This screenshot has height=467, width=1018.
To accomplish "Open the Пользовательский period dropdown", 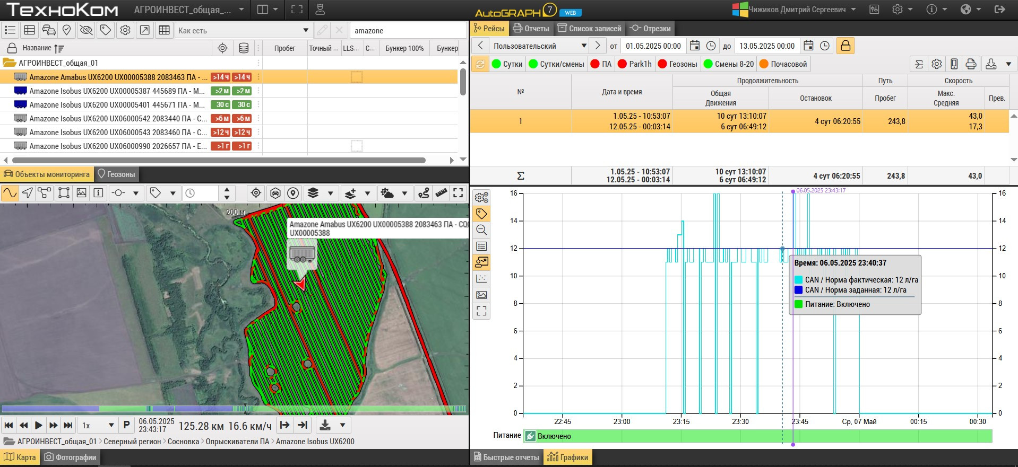I will [x=539, y=46].
